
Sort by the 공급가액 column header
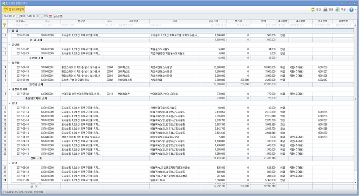click(x=217, y=21)
